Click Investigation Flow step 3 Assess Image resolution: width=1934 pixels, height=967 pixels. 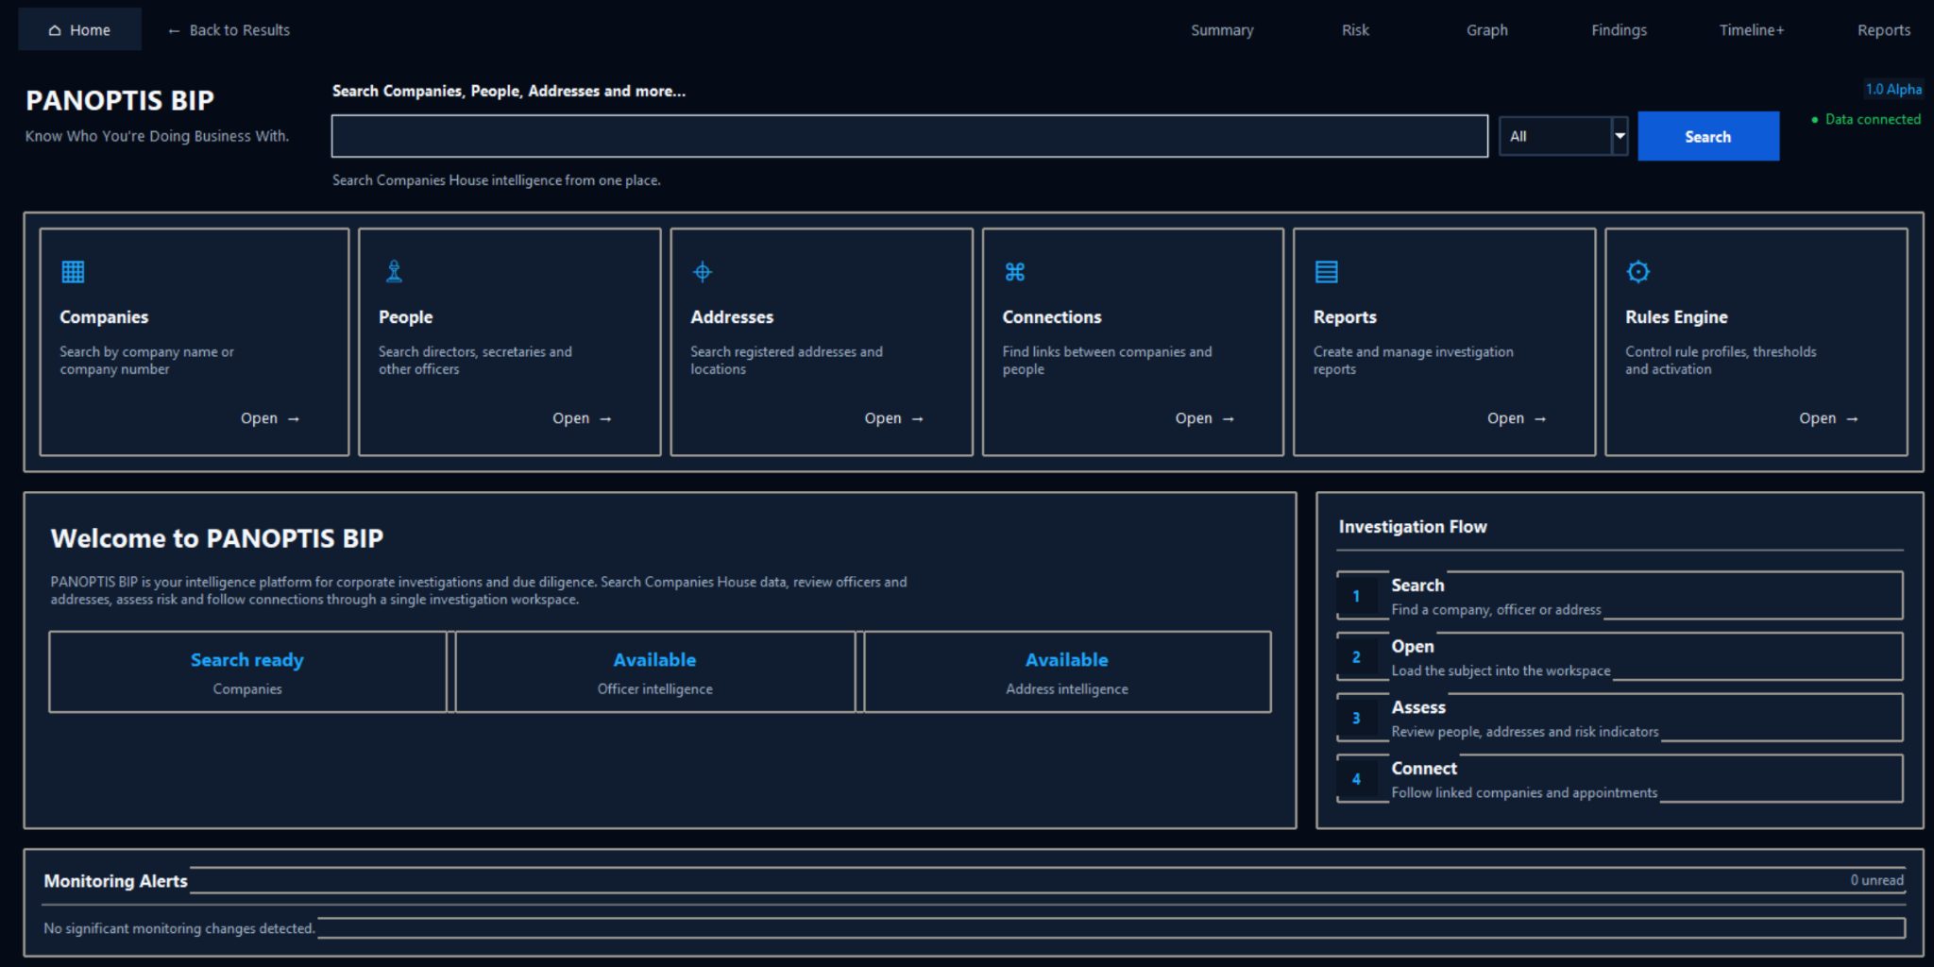pos(1620,718)
